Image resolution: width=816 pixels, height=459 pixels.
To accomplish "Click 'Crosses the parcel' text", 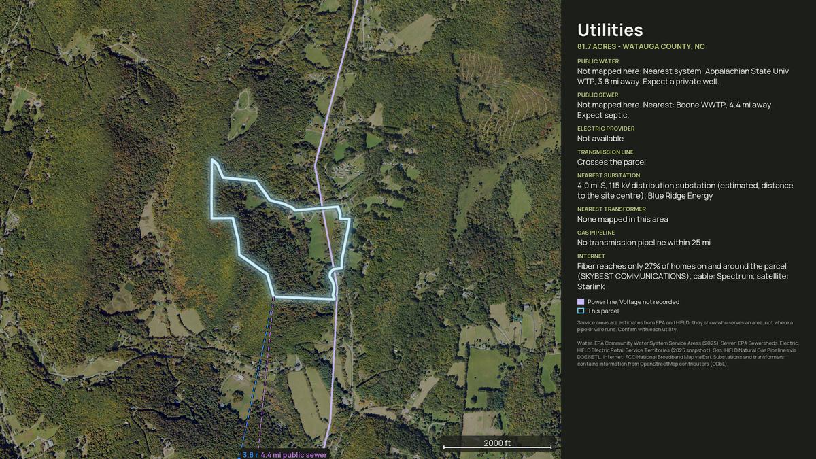I will pos(611,162).
